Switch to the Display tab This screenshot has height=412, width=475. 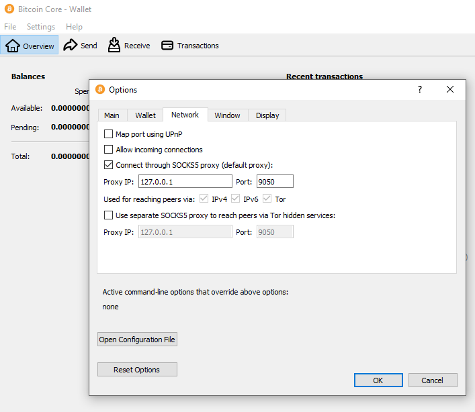click(x=267, y=115)
